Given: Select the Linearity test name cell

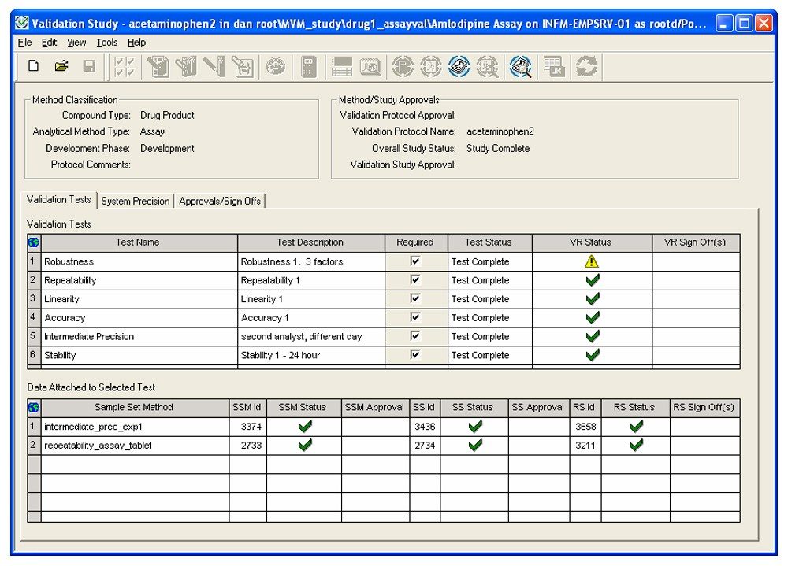Looking at the screenshot, I should tap(139, 299).
